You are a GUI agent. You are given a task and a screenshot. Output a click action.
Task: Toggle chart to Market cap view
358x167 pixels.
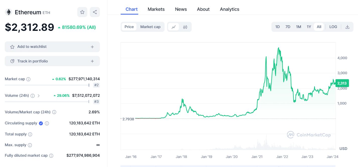150,27
